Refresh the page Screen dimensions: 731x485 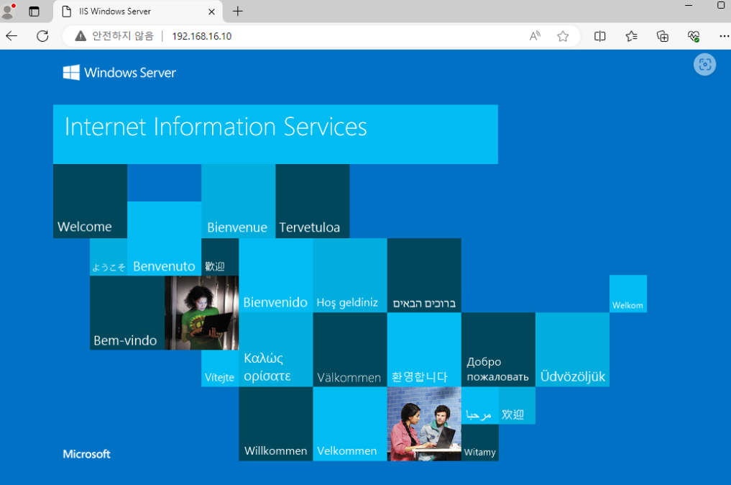42,36
